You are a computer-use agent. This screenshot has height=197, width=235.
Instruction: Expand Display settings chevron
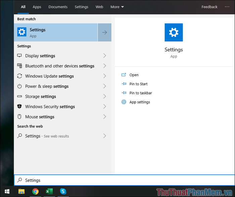click(105, 56)
